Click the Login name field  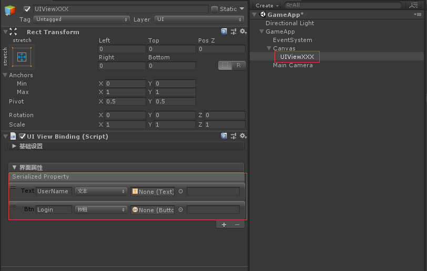(x=54, y=210)
